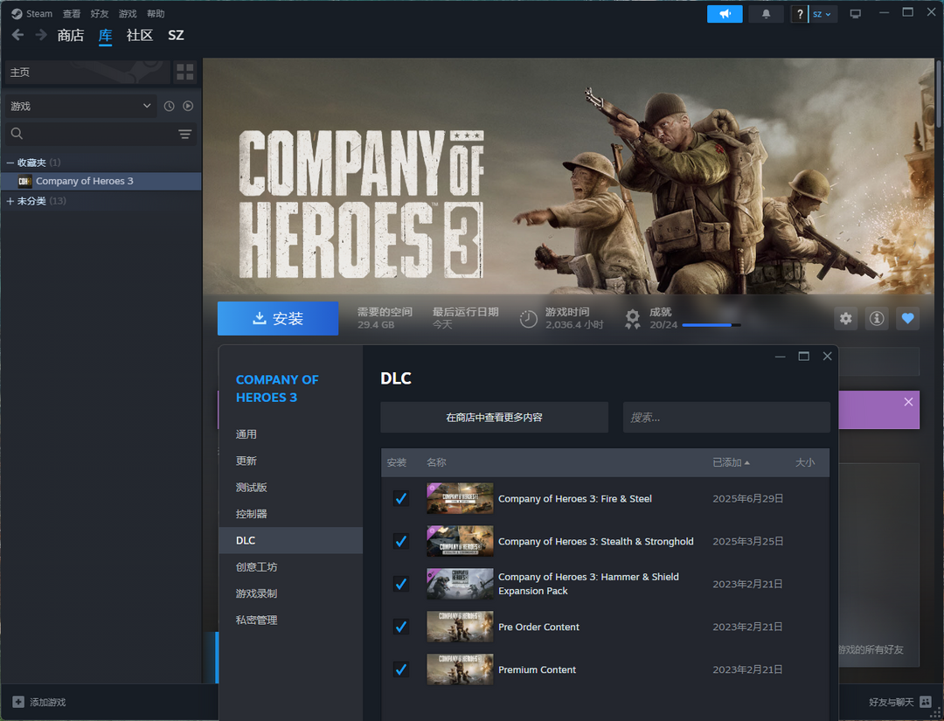The height and width of the screenshot is (721, 944).
Task: Sort DLC list by 名称 column
Action: coord(436,462)
